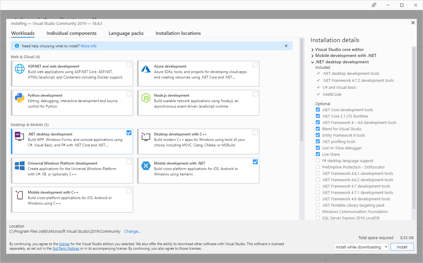423x263 pixels.
Task: Disable the Mobile development with .NET workload
Action: pyautogui.click(x=255, y=162)
